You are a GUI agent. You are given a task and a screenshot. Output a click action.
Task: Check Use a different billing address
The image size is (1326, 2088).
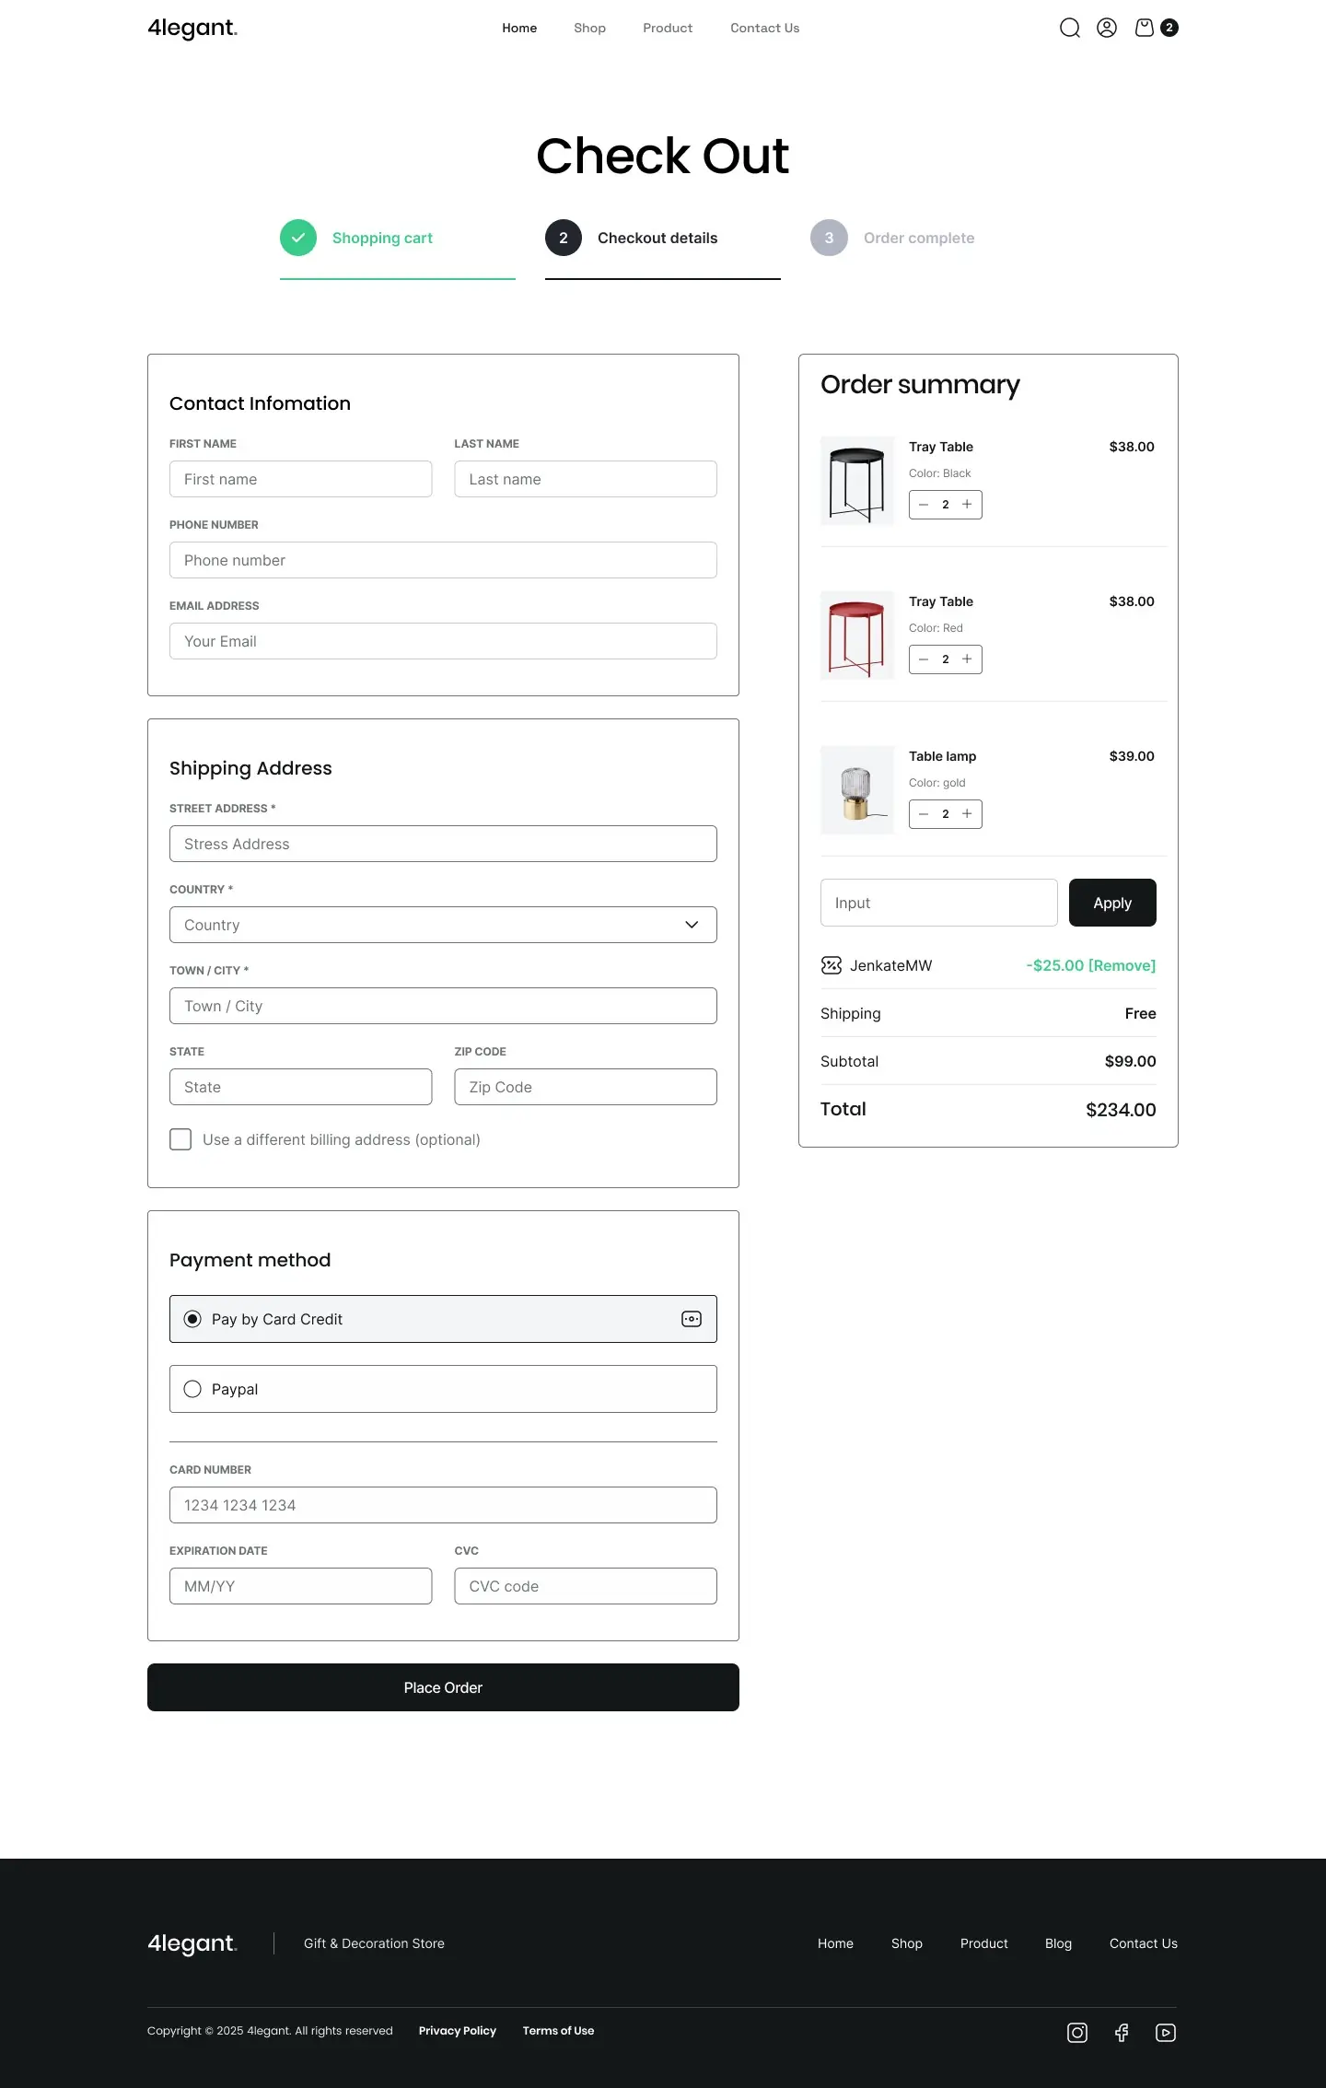pyautogui.click(x=180, y=1139)
